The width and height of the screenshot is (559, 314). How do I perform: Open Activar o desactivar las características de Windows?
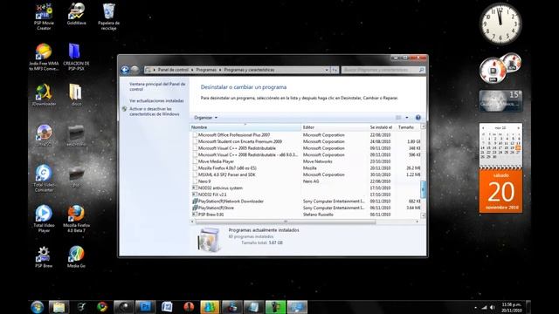click(x=155, y=112)
